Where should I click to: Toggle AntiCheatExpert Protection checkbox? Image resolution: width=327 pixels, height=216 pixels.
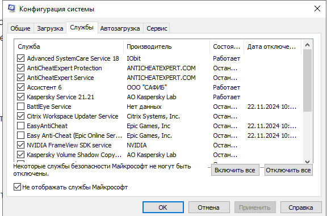point(20,68)
